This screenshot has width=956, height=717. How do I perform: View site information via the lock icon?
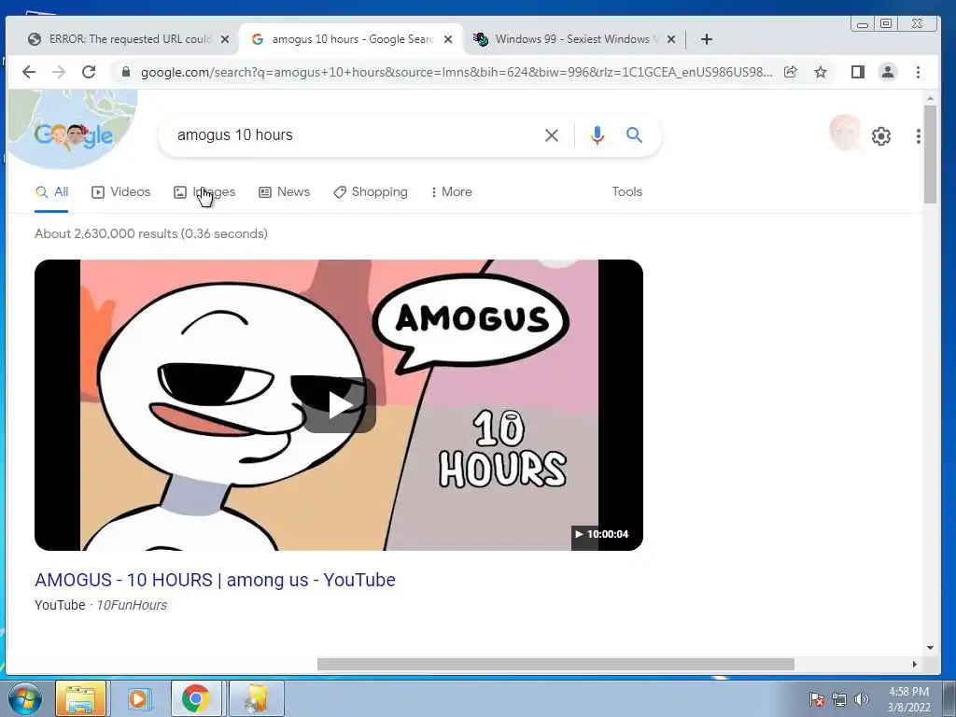(x=126, y=72)
